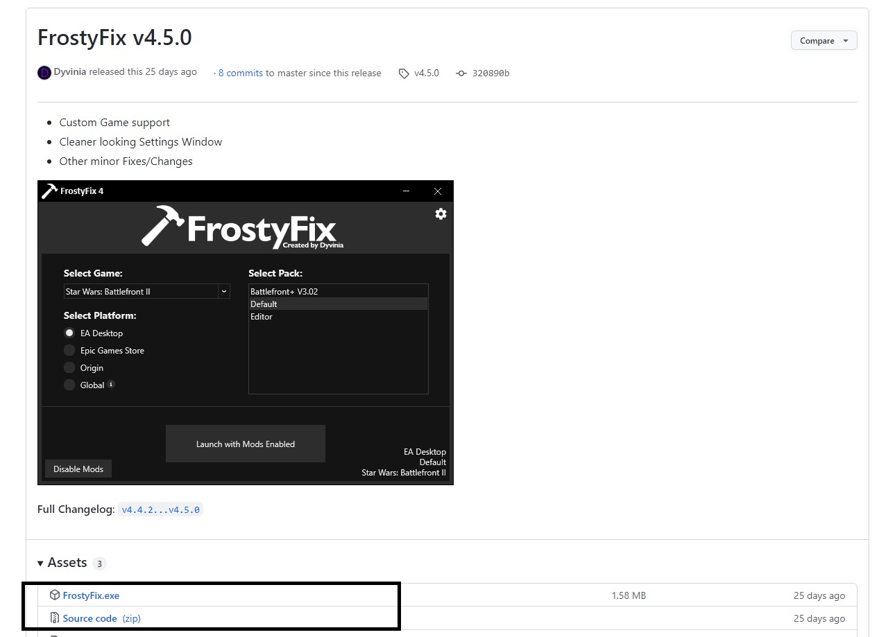Click the package icon beside FrostyFix.exe
This screenshot has width=879, height=637.
(55, 595)
